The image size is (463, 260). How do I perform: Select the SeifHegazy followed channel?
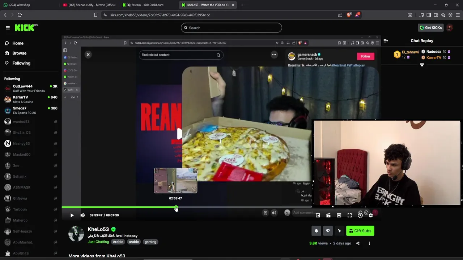[x=31, y=231]
